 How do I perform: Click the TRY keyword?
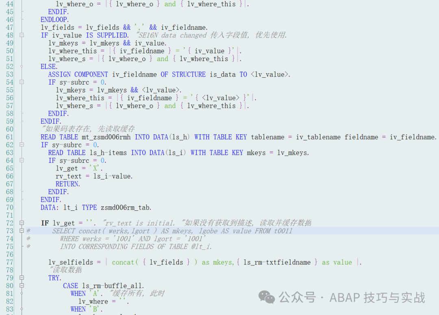tap(54, 278)
